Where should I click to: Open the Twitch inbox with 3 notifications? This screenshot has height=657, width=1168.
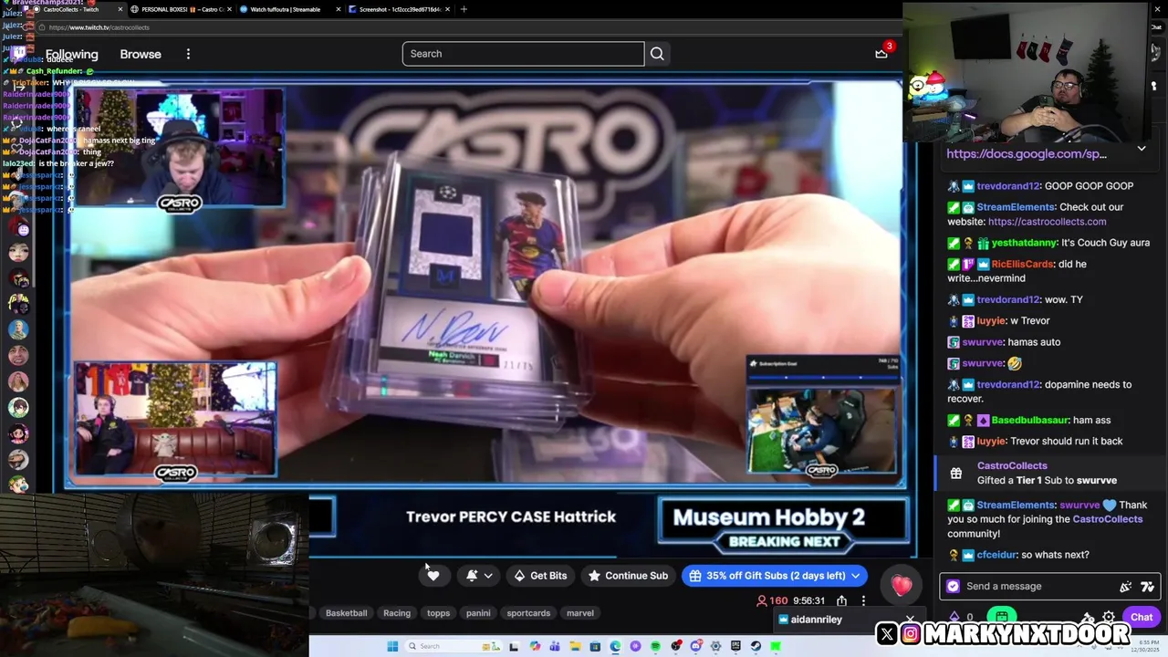pyautogui.click(x=881, y=53)
